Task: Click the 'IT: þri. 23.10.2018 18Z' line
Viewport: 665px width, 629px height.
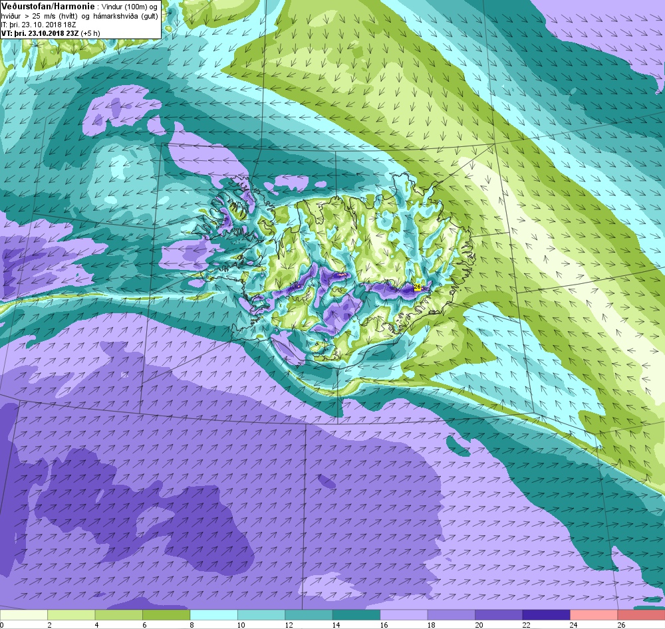Action: 39,25
